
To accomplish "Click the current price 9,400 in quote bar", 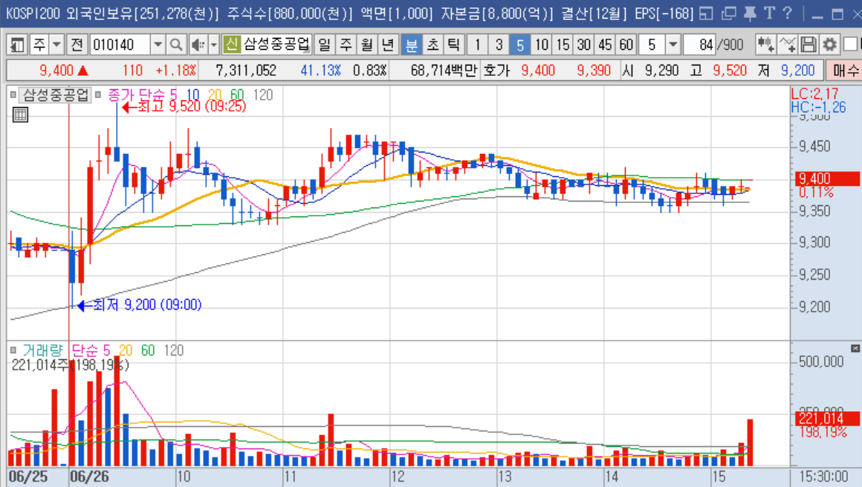I will [56, 71].
